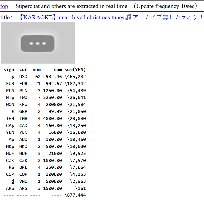This screenshot has width=204, height=200.
Task: Select the TWD sum 5250.00
Action: (52, 97)
